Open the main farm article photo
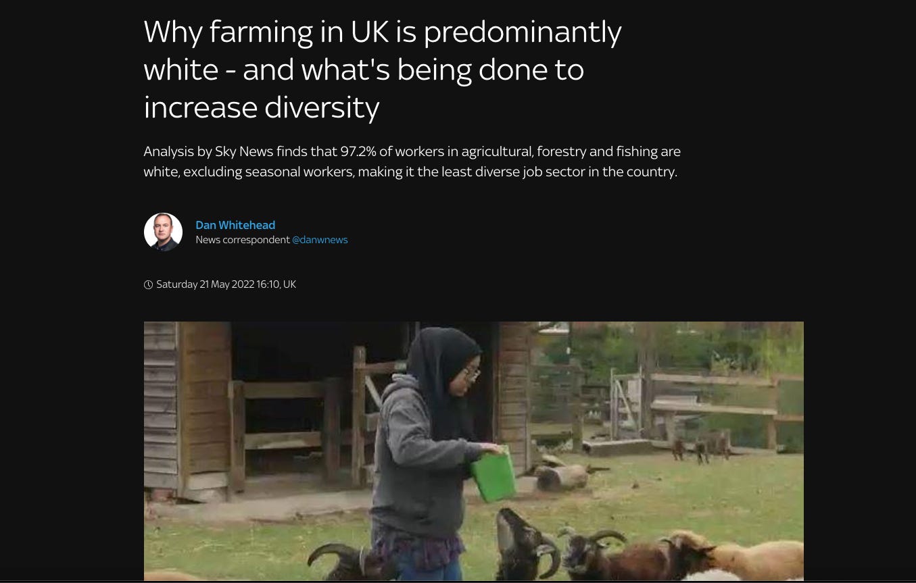Image resolution: width=916 pixels, height=583 pixels. click(473, 451)
